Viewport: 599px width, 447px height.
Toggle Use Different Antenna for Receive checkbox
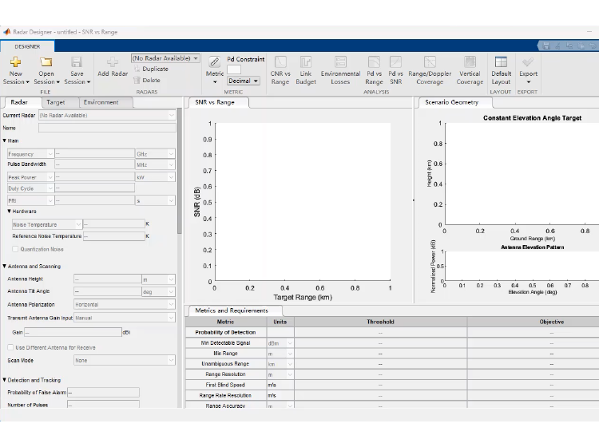[10, 347]
